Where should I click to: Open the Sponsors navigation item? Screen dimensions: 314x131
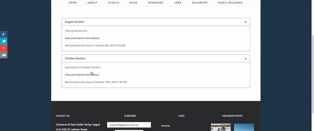(x=155, y=3)
